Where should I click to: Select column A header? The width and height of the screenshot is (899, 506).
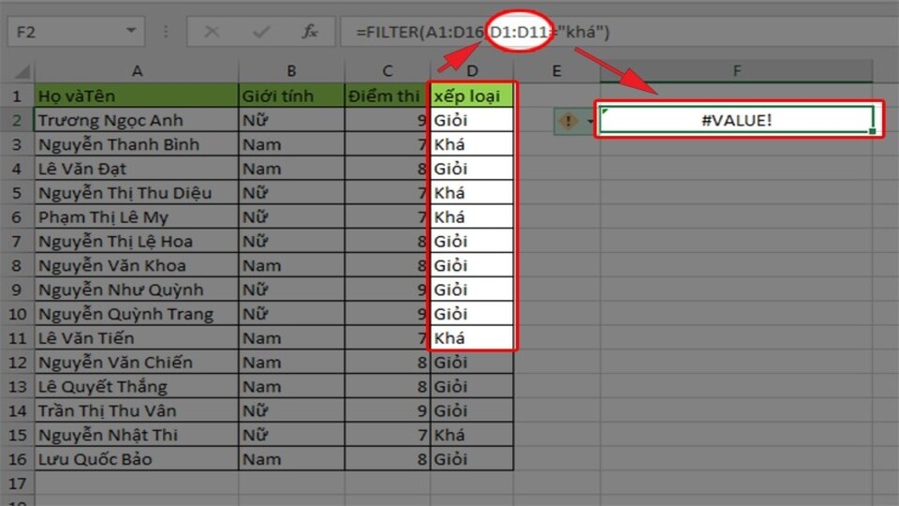point(137,71)
